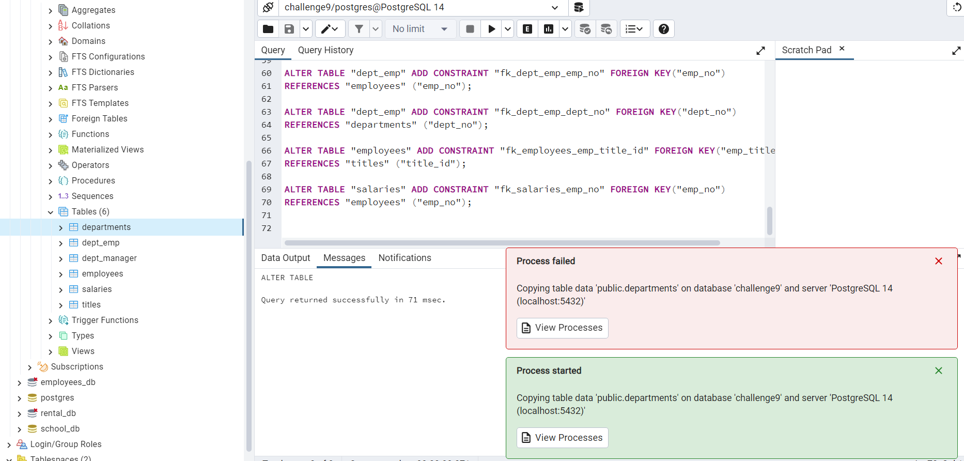Open the No limit rows dropdown
The height and width of the screenshot is (461, 964).
click(419, 29)
